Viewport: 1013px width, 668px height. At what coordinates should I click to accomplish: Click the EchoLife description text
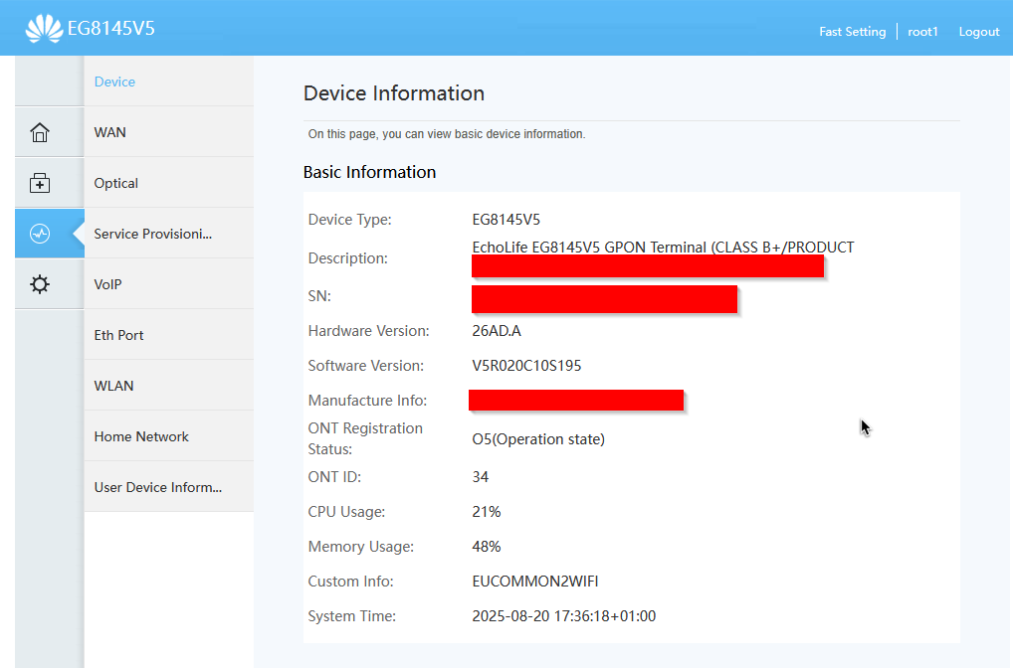click(x=663, y=248)
